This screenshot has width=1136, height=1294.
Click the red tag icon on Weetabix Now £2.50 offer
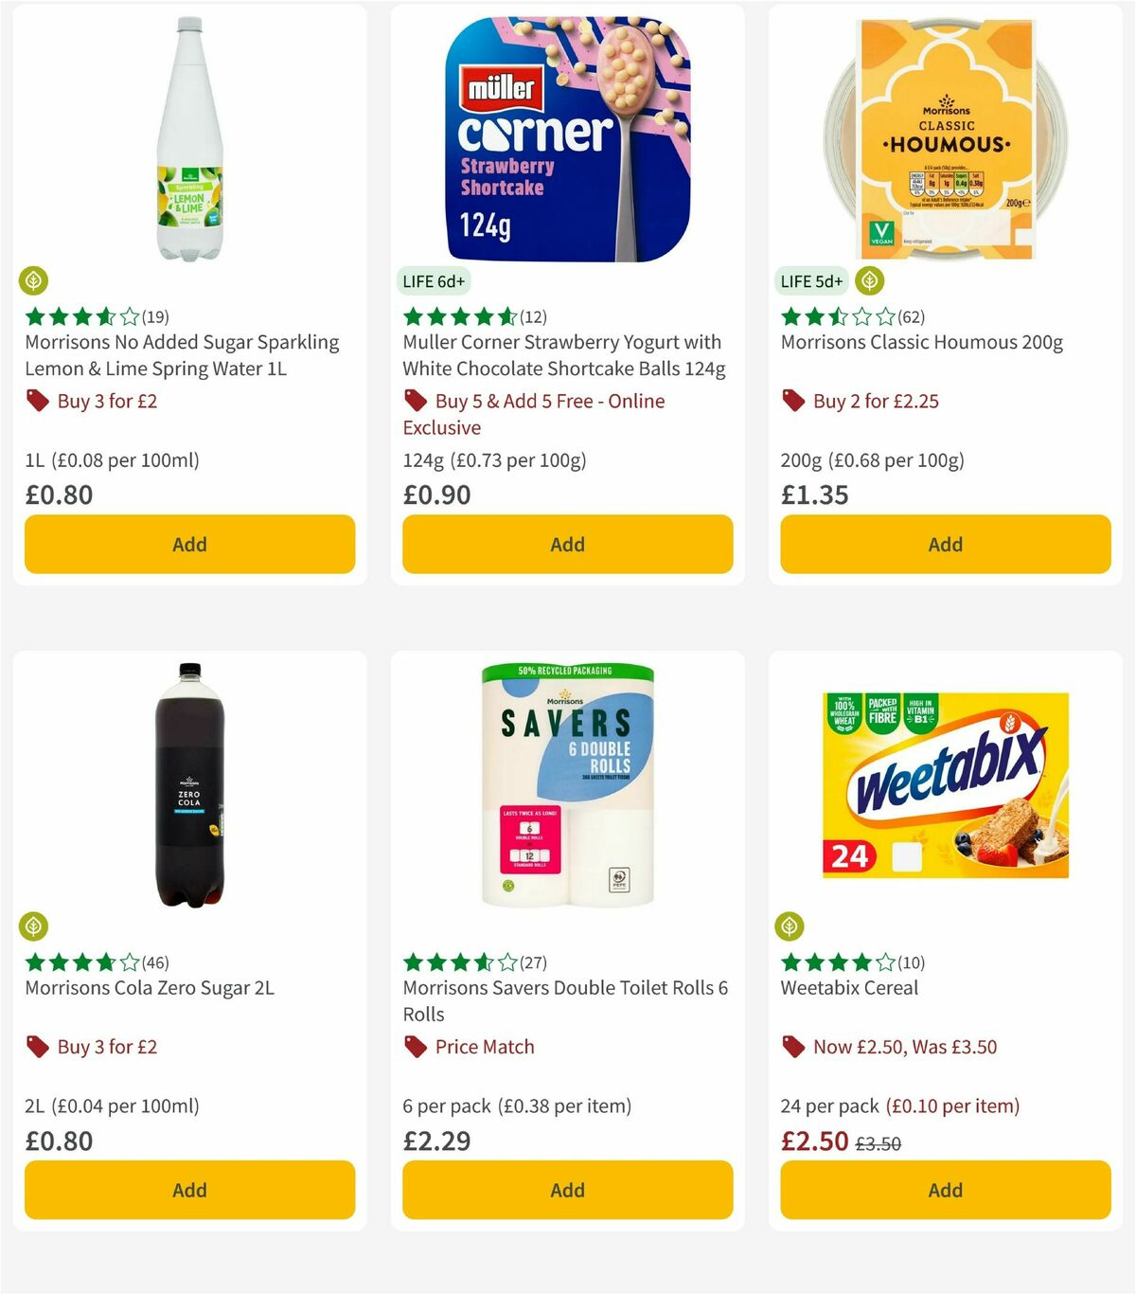coord(792,1047)
